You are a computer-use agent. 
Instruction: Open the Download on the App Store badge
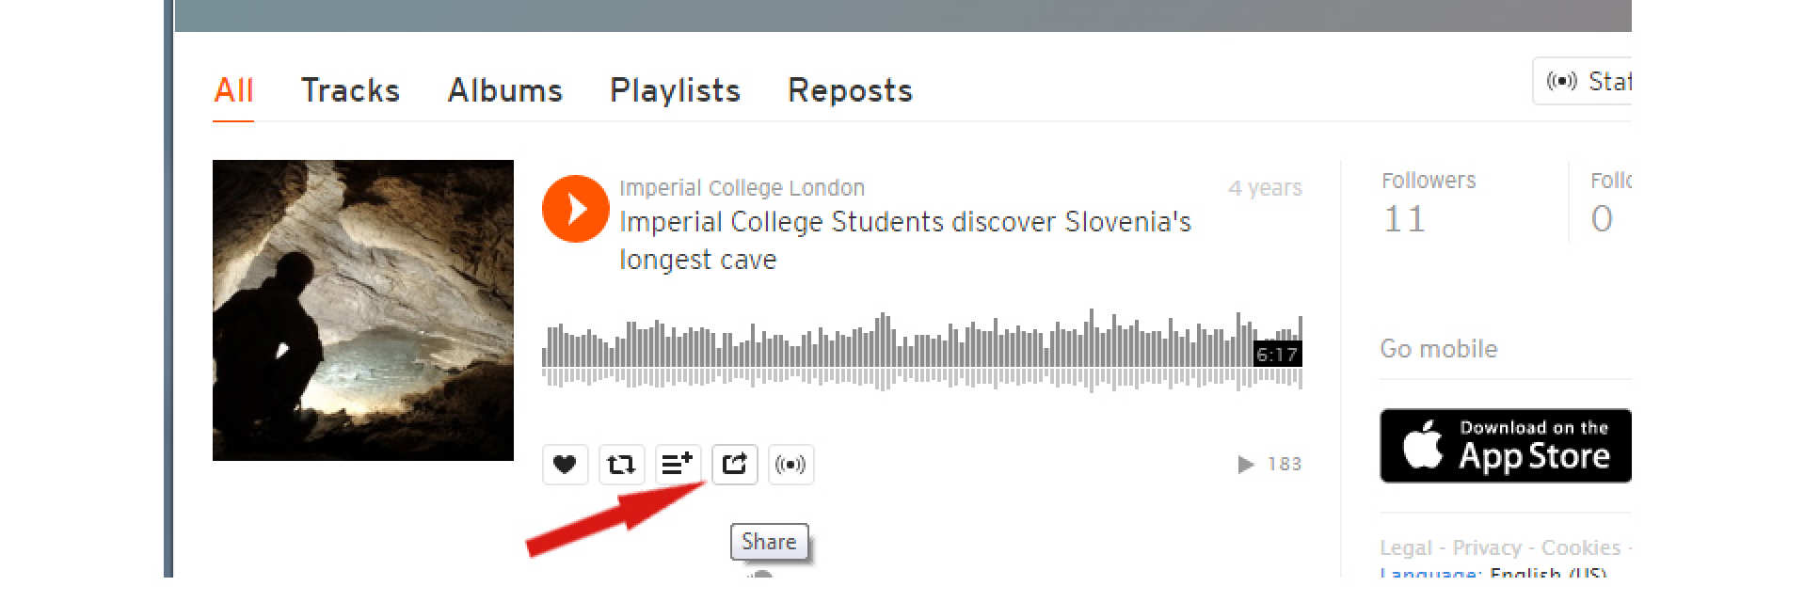(x=1506, y=446)
